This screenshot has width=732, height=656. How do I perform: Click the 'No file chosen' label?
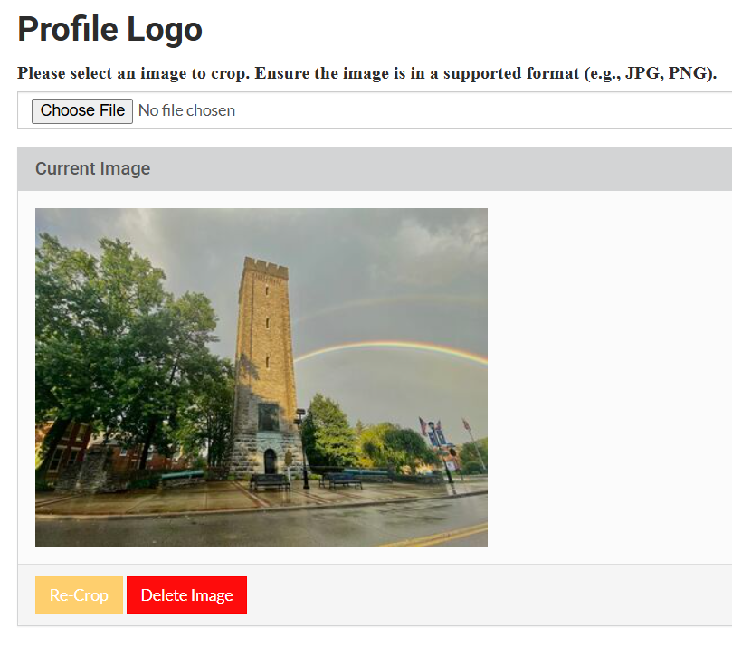[x=186, y=110]
